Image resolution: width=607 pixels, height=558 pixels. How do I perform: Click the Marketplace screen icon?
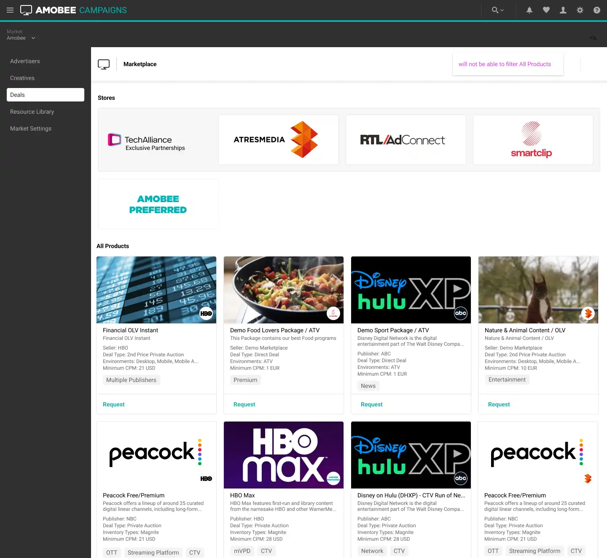coord(104,64)
